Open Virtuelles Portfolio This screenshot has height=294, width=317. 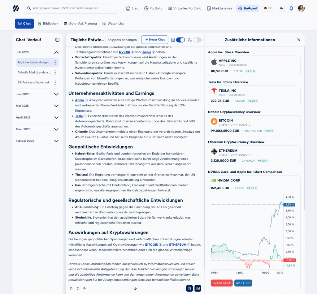[x=185, y=8]
